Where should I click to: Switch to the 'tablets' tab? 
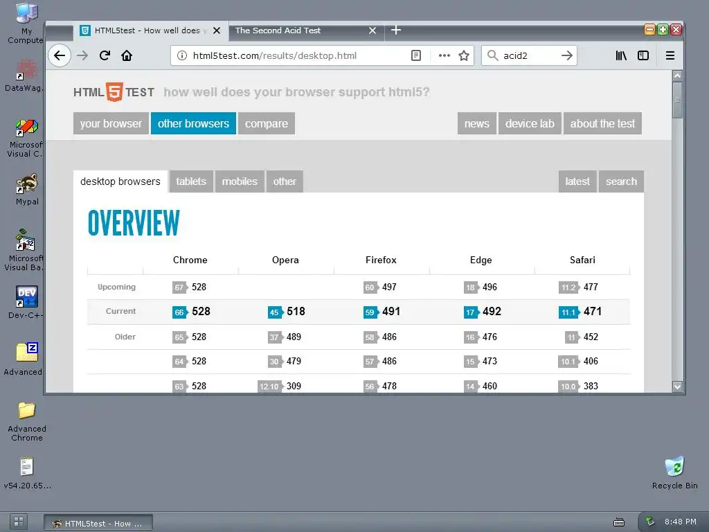pyautogui.click(x=191, y=181)
